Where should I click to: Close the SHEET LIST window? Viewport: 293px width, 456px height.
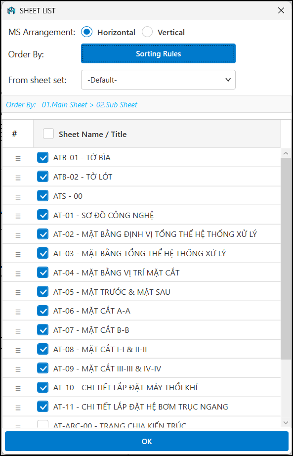(x=281, y=11)
